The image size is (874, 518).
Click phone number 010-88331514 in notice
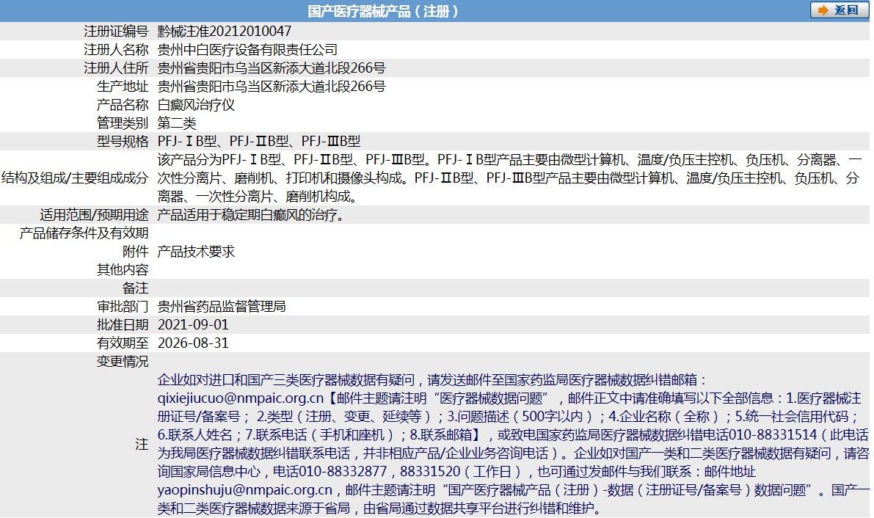(773, 435)
